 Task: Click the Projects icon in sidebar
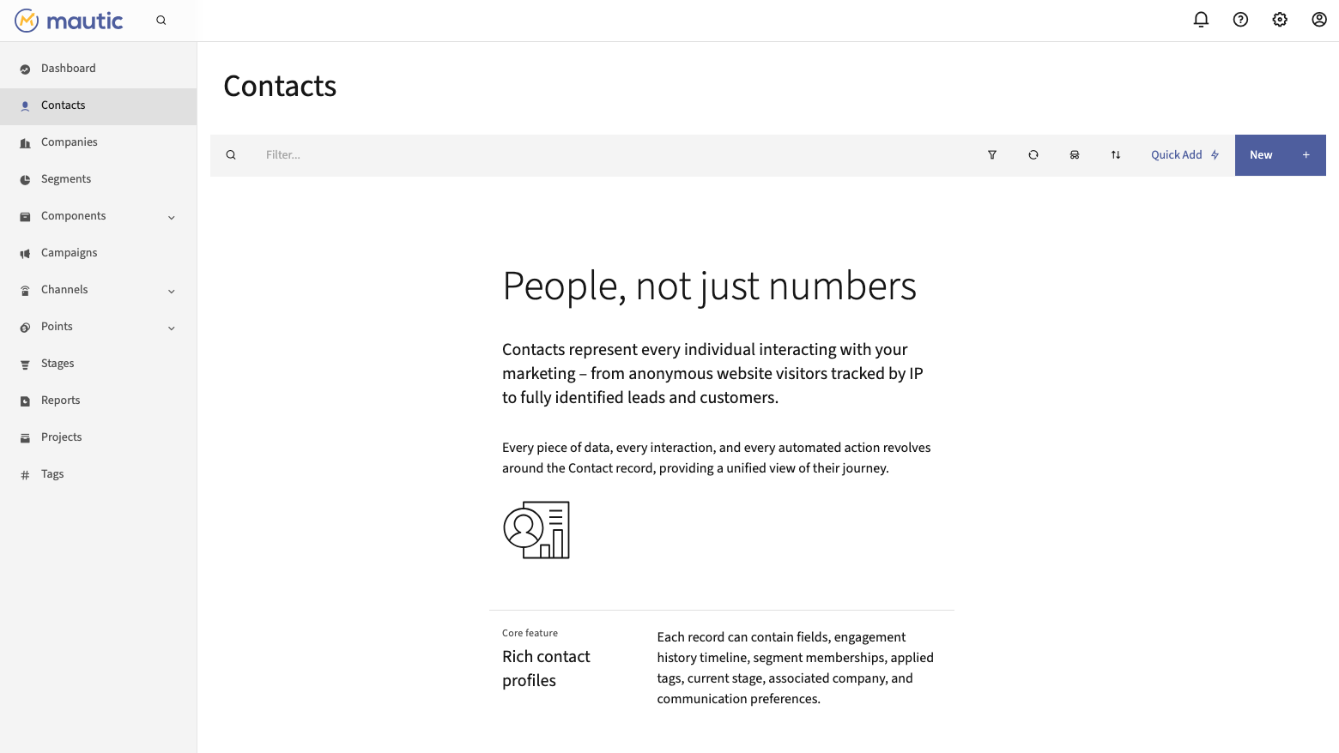click(x=25, y=438)
